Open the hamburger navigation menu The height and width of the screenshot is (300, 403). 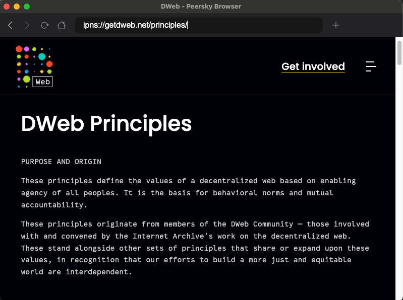click(371, 66)
